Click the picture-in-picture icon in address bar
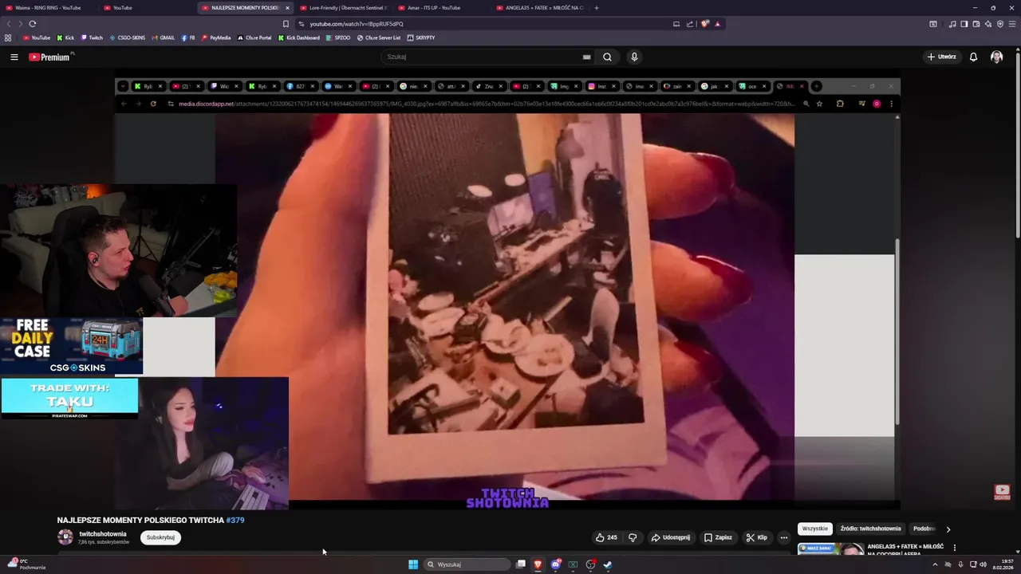1021x574 pixels. tap(676, 24)
